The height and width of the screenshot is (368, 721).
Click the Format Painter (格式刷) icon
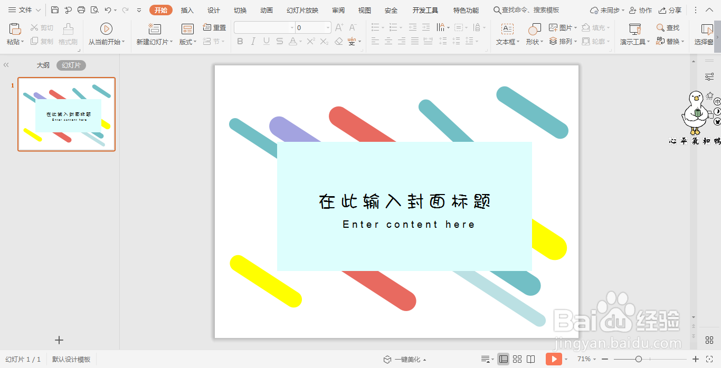click(x=68, y=29)
